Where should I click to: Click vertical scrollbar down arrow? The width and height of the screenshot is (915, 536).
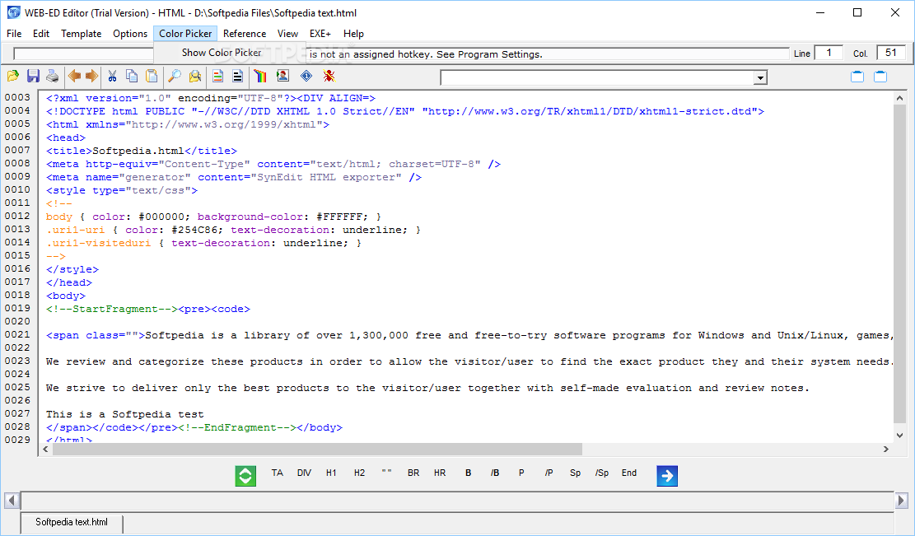point(899,435)
